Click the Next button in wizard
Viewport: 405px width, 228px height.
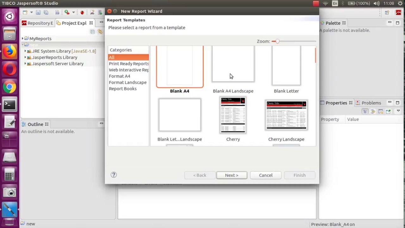tap(232, 175)
